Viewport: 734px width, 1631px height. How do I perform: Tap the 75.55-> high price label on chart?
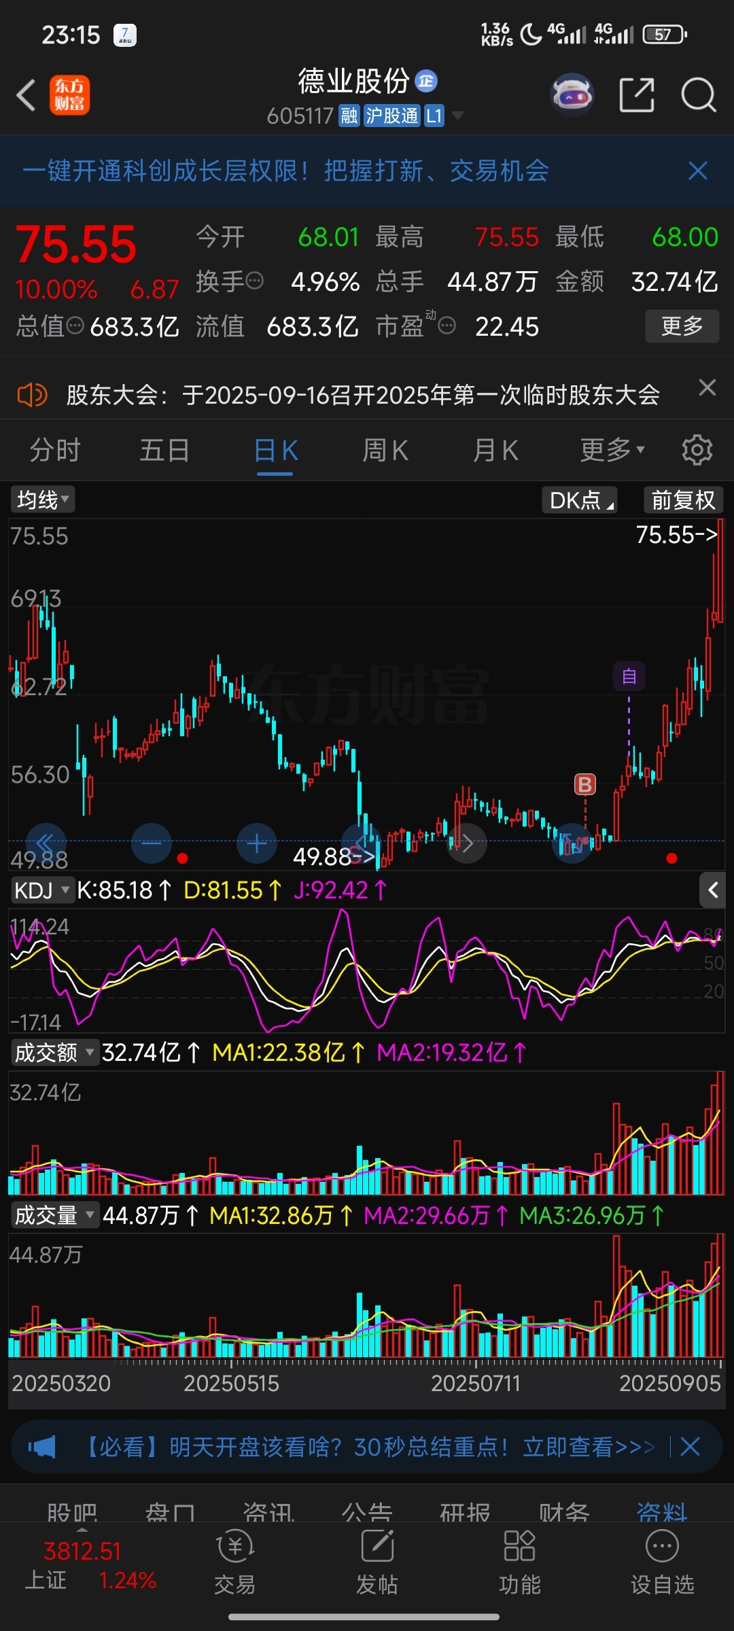(x=677, y=535)
